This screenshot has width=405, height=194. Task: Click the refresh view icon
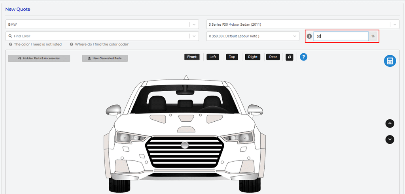[290, 57]
